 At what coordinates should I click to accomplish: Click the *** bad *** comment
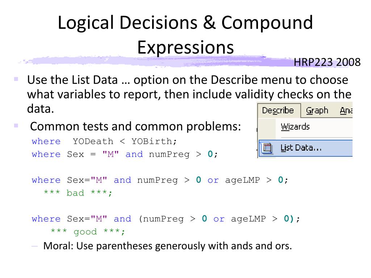pyautogui.click(x=78, y=193)
